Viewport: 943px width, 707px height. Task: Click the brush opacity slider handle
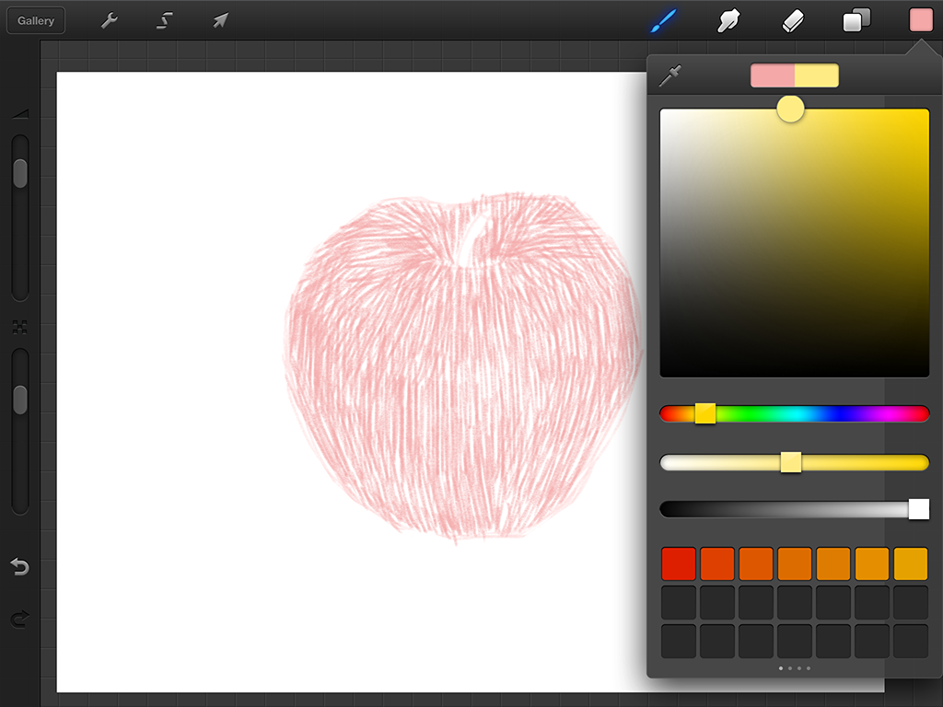click(20, 400)
